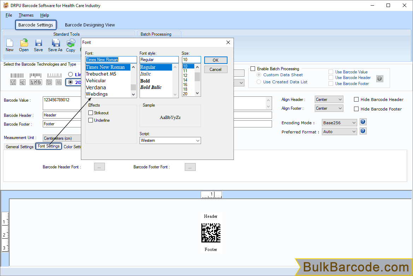Check Hide Barcode Footer
Image resolution: width=413 pixels, height=276 pixels.
point(356,109)
